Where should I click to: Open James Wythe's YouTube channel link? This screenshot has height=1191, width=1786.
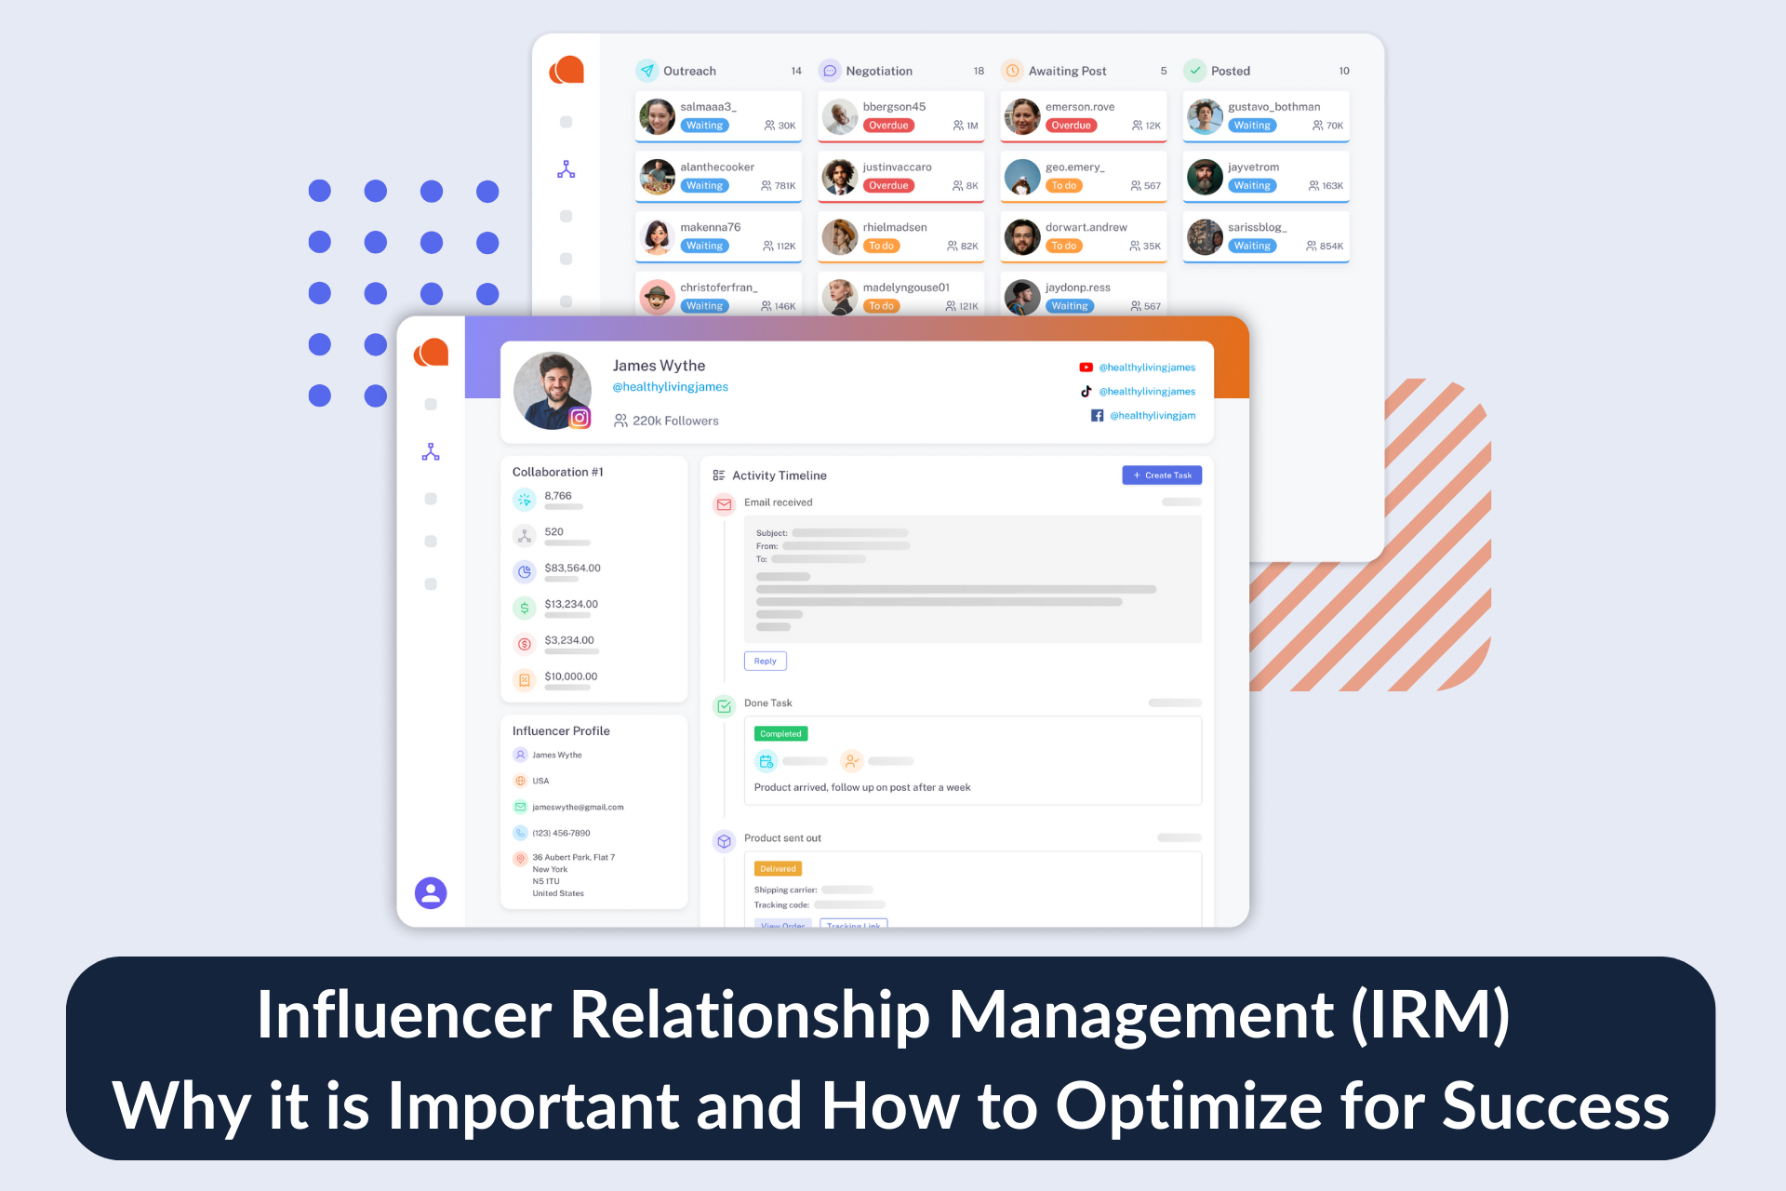click(x=1146, y=368)
